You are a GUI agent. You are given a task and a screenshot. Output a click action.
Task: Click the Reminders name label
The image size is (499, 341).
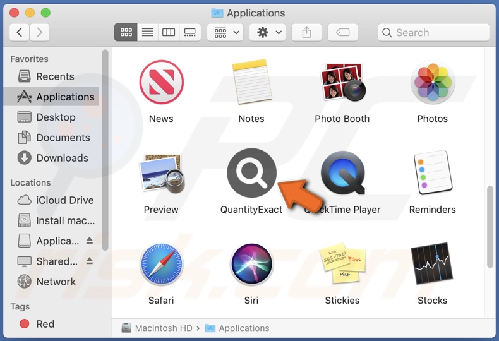432,210
